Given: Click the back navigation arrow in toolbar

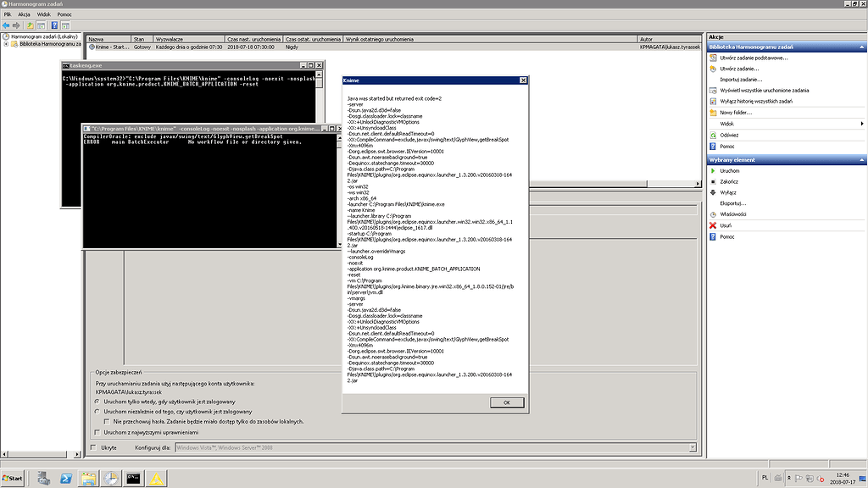Looking at the screenshot, I should pyautogui.click(x=7, y=25).
